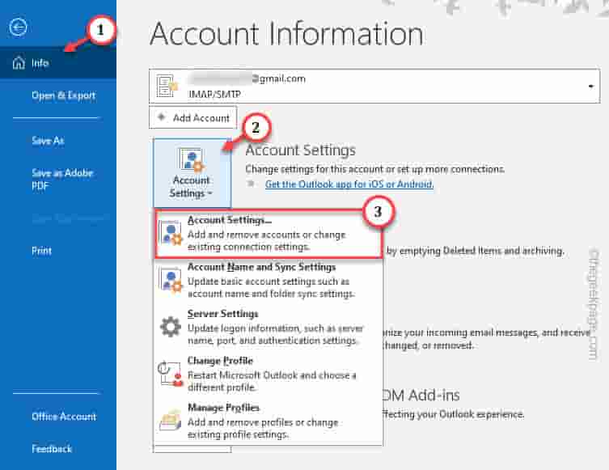Viewport: 609px width, 470px height.
Task: Click 'by emptying Deleted Items and archiving' text
Action: (476, 251)
